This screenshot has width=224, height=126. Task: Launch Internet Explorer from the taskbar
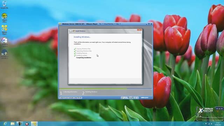(5, 124)
